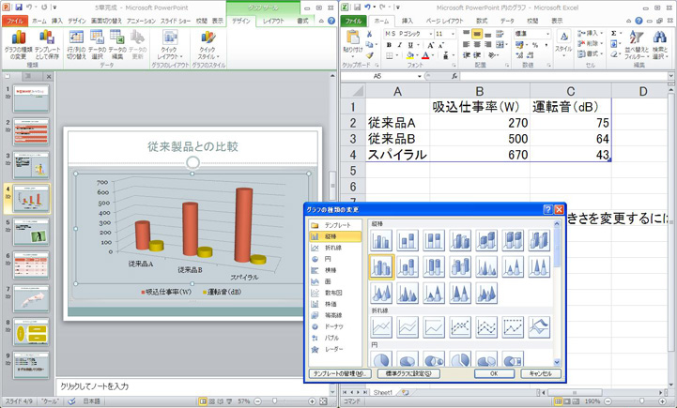Click Set as Default Chart button

(408, 373)
